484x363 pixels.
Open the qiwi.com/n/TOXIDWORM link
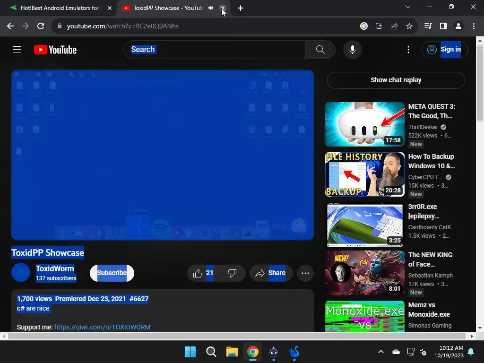coord(103,327)
